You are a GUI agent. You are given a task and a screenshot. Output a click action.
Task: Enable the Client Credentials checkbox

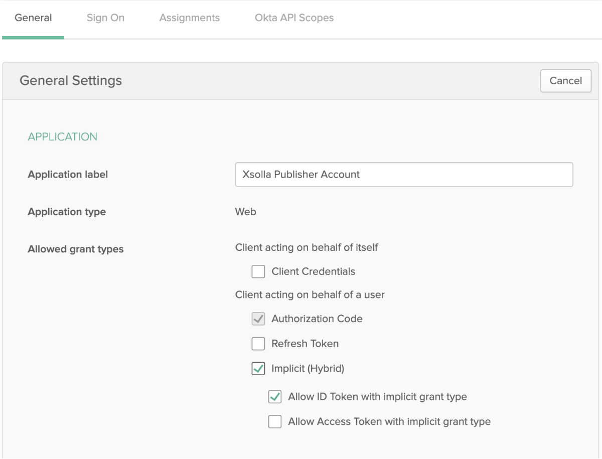click(x=258, y=272)
